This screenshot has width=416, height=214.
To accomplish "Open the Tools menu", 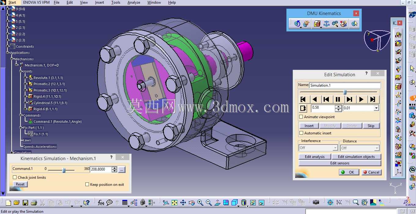I will click(116, 2).
